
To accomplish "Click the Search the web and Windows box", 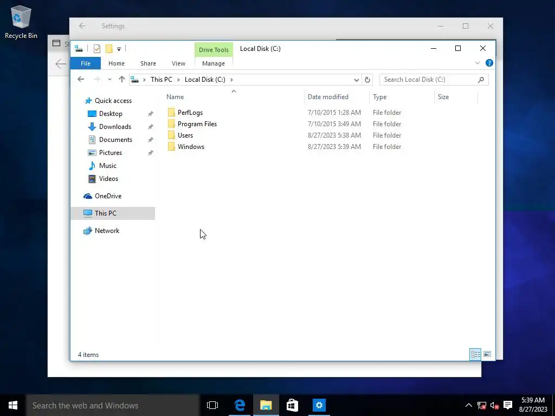I will (x=113, y=405).
